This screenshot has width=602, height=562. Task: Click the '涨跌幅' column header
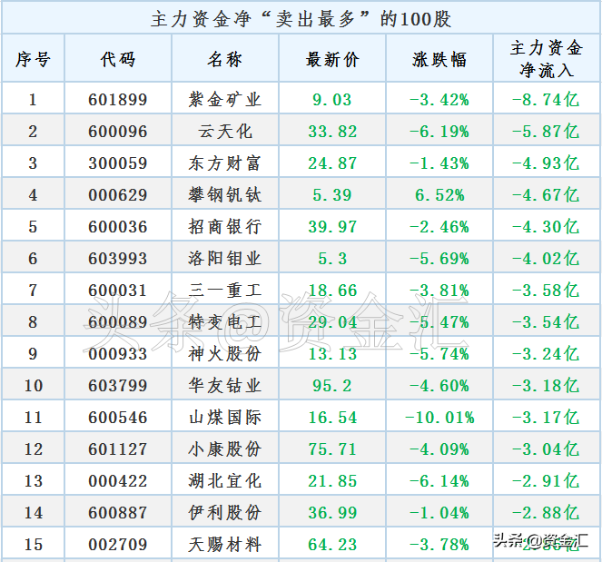(439, 60)
